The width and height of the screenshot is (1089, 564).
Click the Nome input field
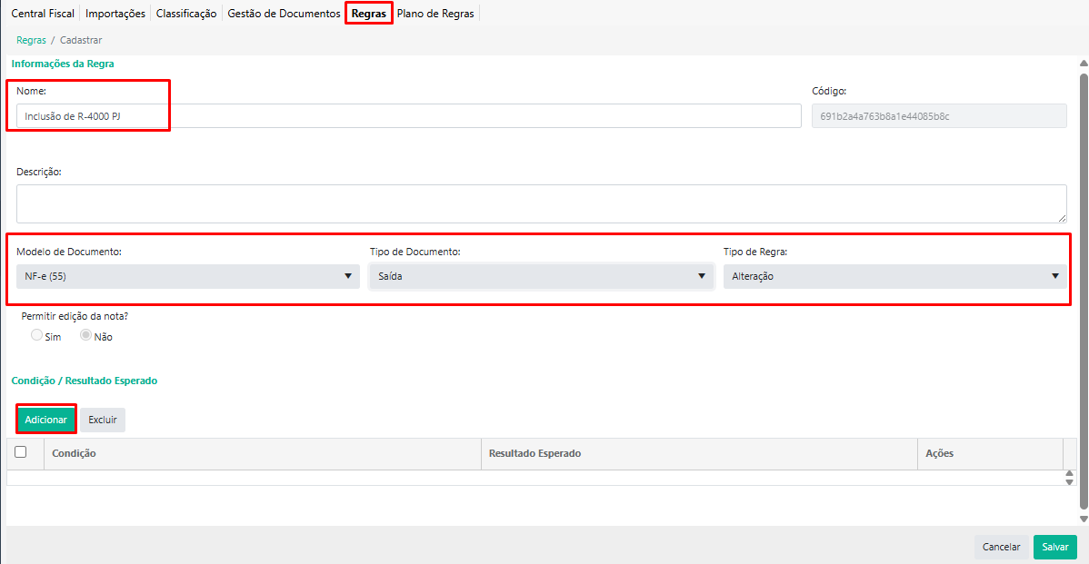[408, 116]
